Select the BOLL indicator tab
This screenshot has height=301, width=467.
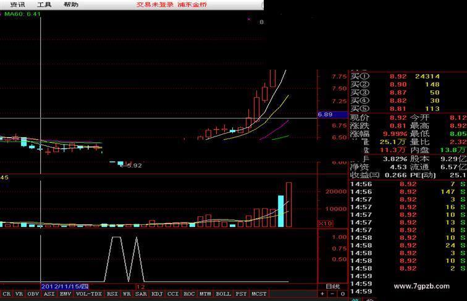click(x=224, y=294)
